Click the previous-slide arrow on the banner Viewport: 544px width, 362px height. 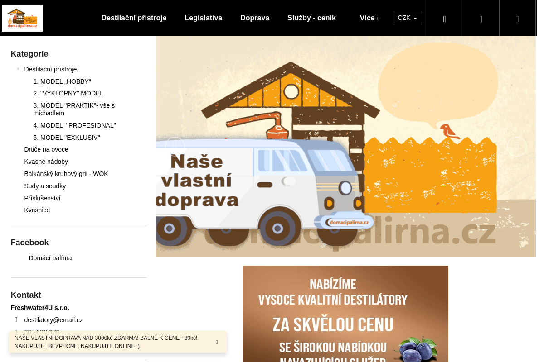coord(175,146)
